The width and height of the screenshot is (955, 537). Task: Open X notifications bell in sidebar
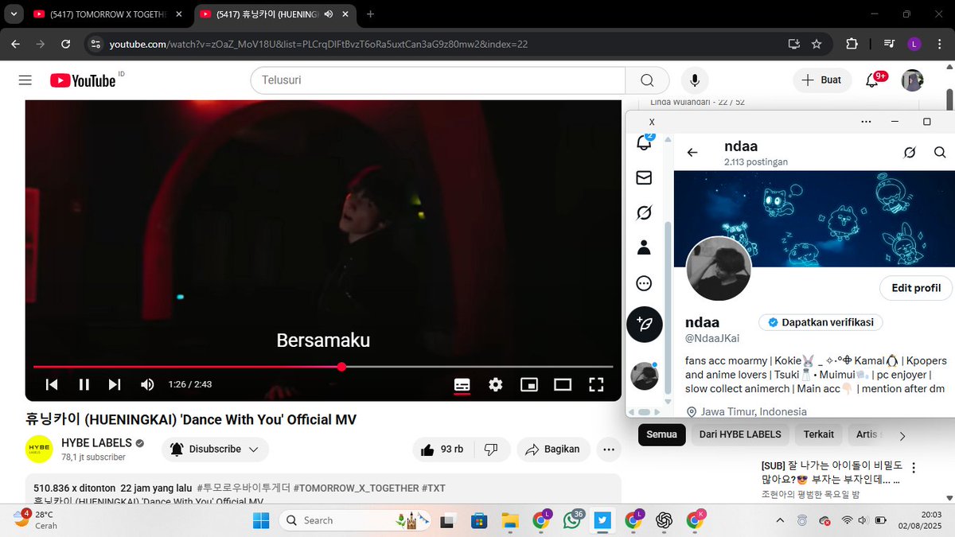pos(645,142)
